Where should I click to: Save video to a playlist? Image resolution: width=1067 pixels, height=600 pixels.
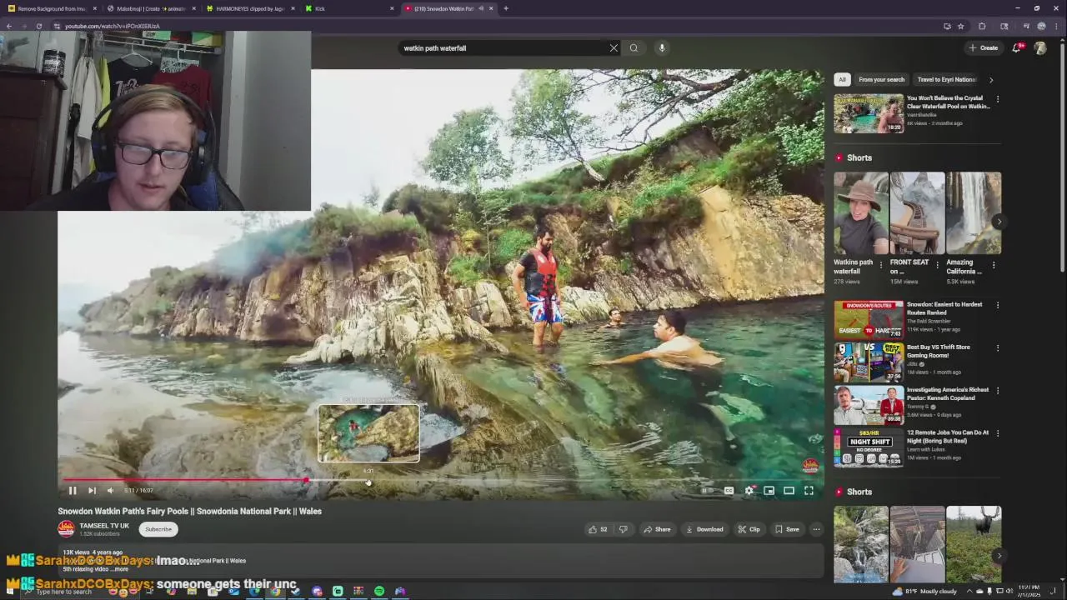point(787,529)
